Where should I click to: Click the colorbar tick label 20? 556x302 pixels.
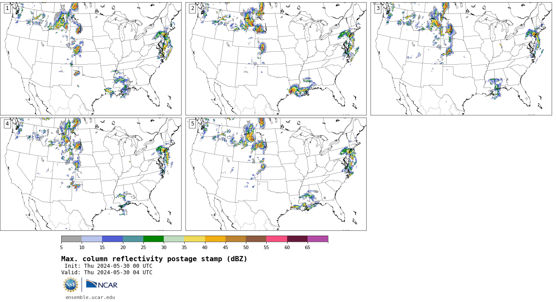(x=123, y=248)
